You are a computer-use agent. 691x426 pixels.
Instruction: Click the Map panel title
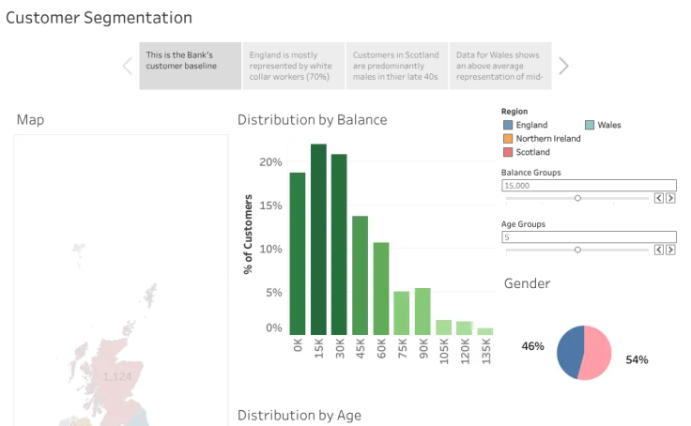click(30, 120)
